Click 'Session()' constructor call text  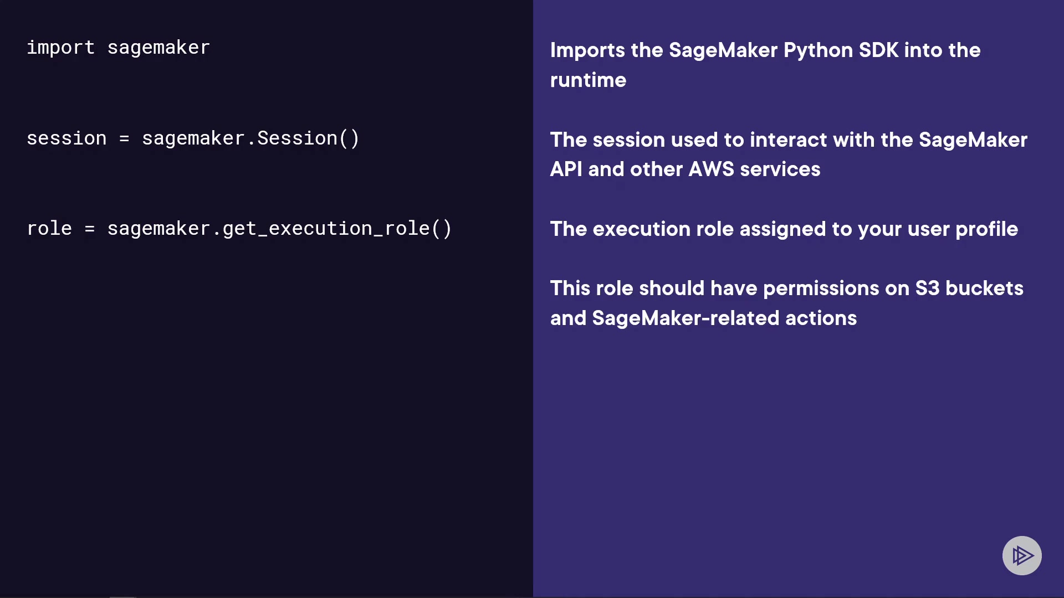pyautogui.click(x=308, y=138)
